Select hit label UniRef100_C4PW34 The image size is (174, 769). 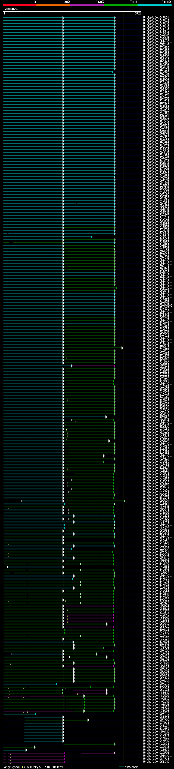click(156, 18)
